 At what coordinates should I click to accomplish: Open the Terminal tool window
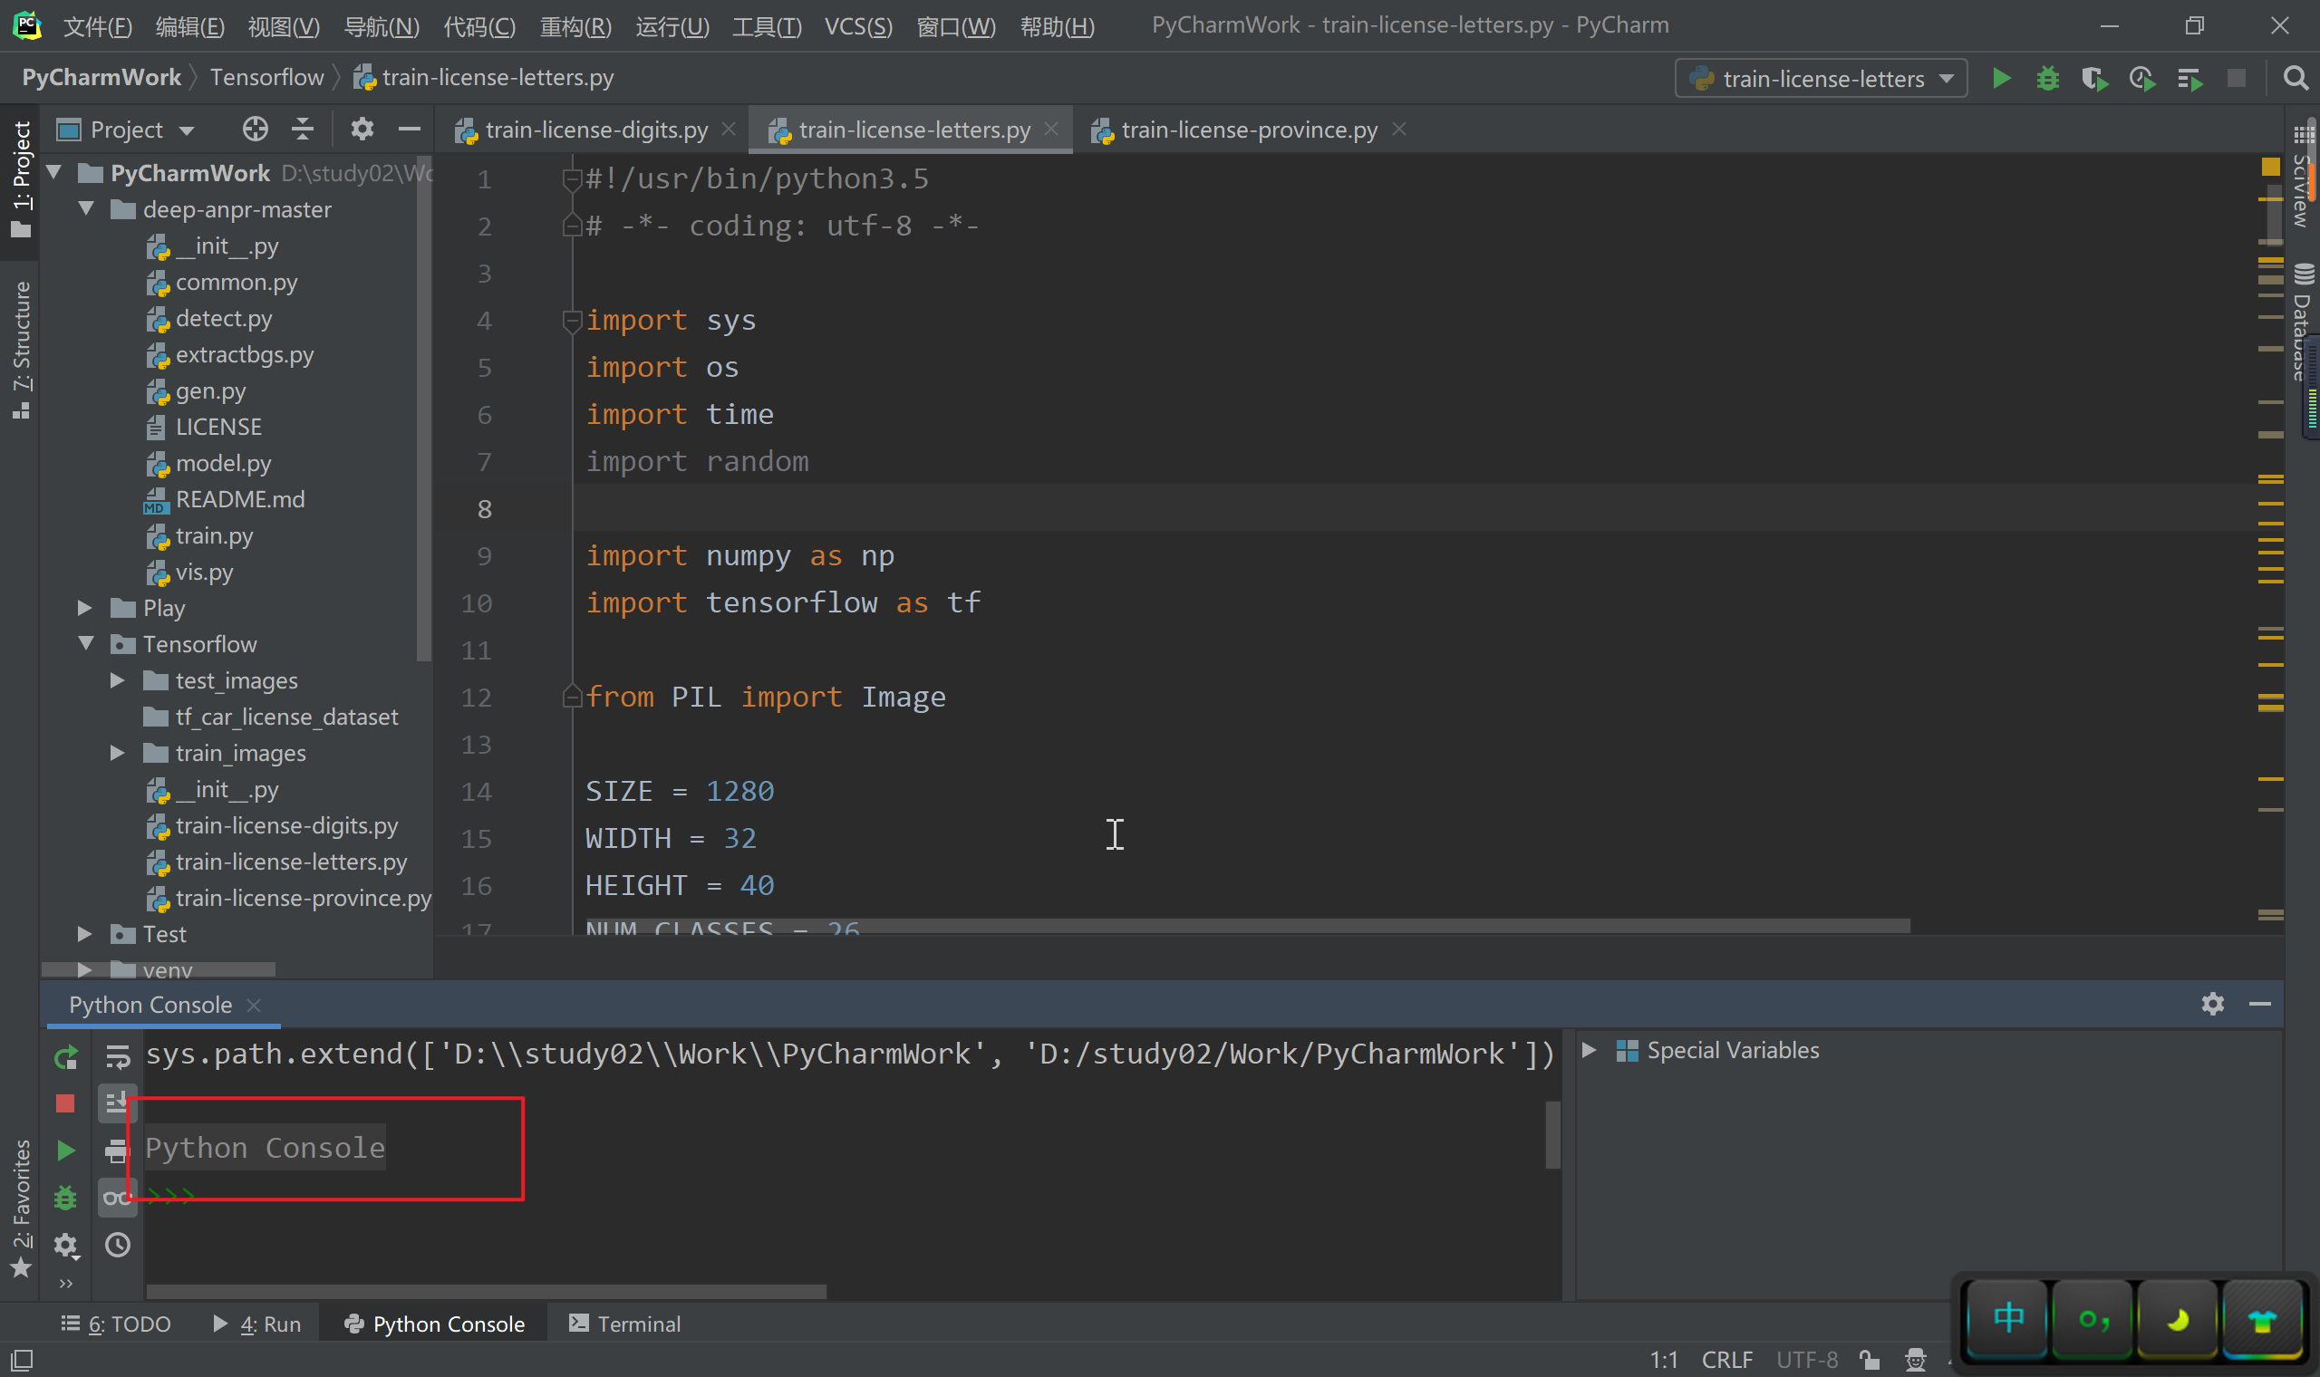point(624,1324)
